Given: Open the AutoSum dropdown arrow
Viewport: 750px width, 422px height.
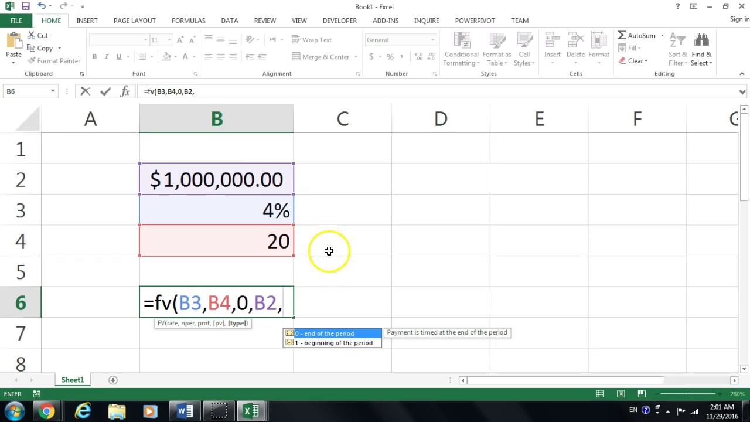Looking at the screenshot, I should pyautogui.click(x=662, y=35).
